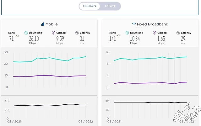Click Mobile Upload arrow icon
Screen dimensions: 201x126
[54, 33]
